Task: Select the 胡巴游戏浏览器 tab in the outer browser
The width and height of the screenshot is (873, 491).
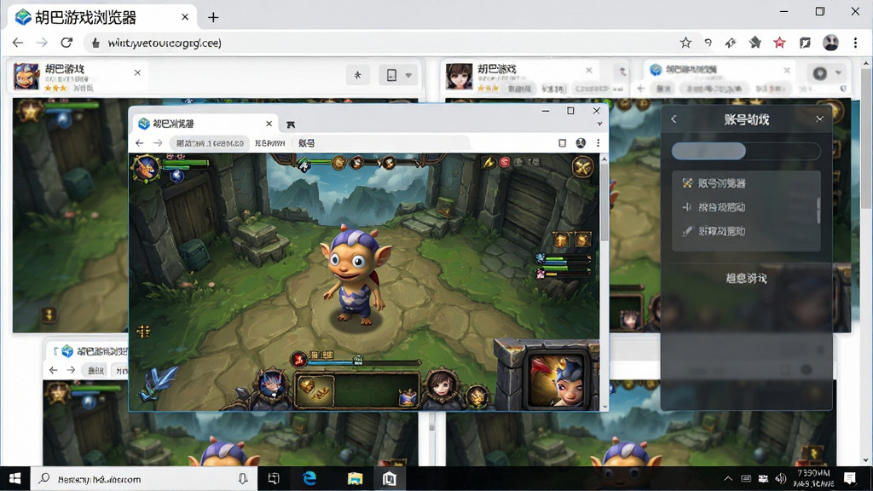Action: coord(102,17)
